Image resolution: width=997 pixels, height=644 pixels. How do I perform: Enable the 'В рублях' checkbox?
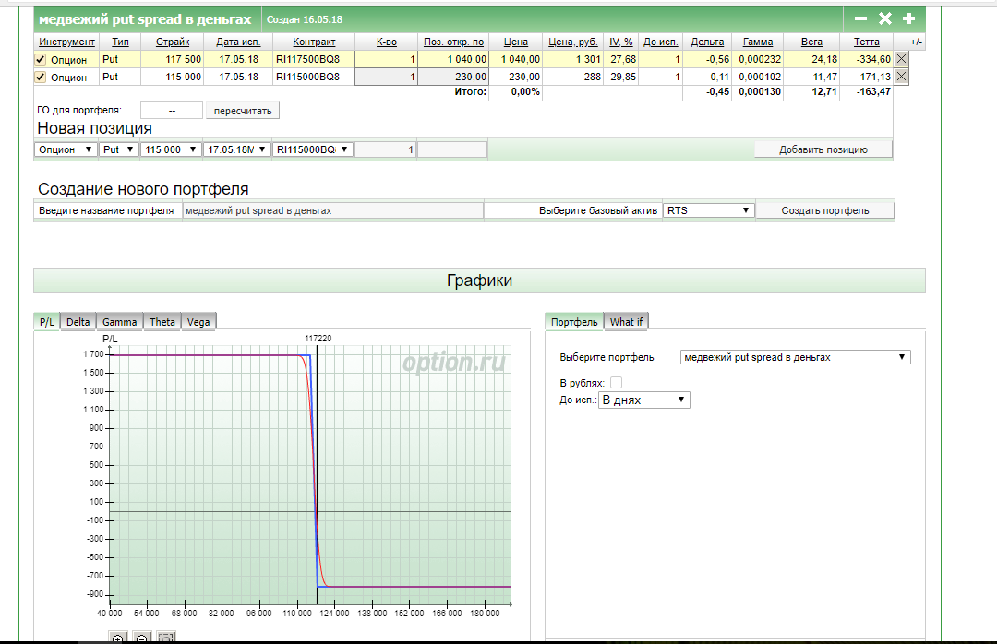point(616,382)
